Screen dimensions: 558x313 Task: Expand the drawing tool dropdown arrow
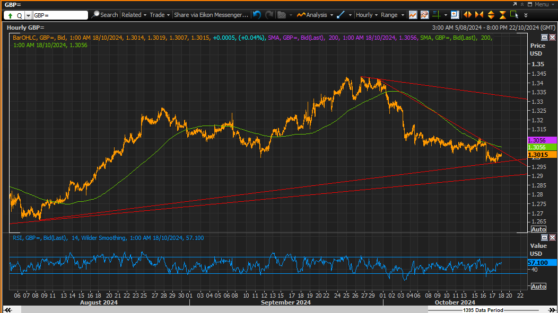coord(350,15)
